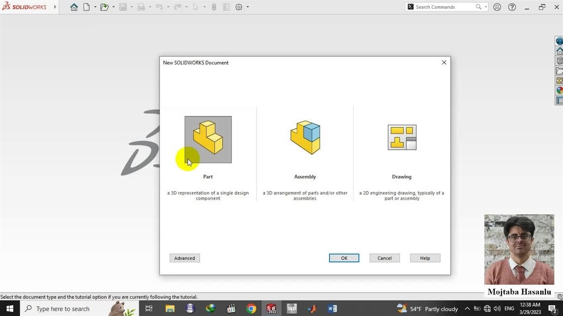Expand the SOLIDWORKS menu flyout arrow

[x=55, y=7]
